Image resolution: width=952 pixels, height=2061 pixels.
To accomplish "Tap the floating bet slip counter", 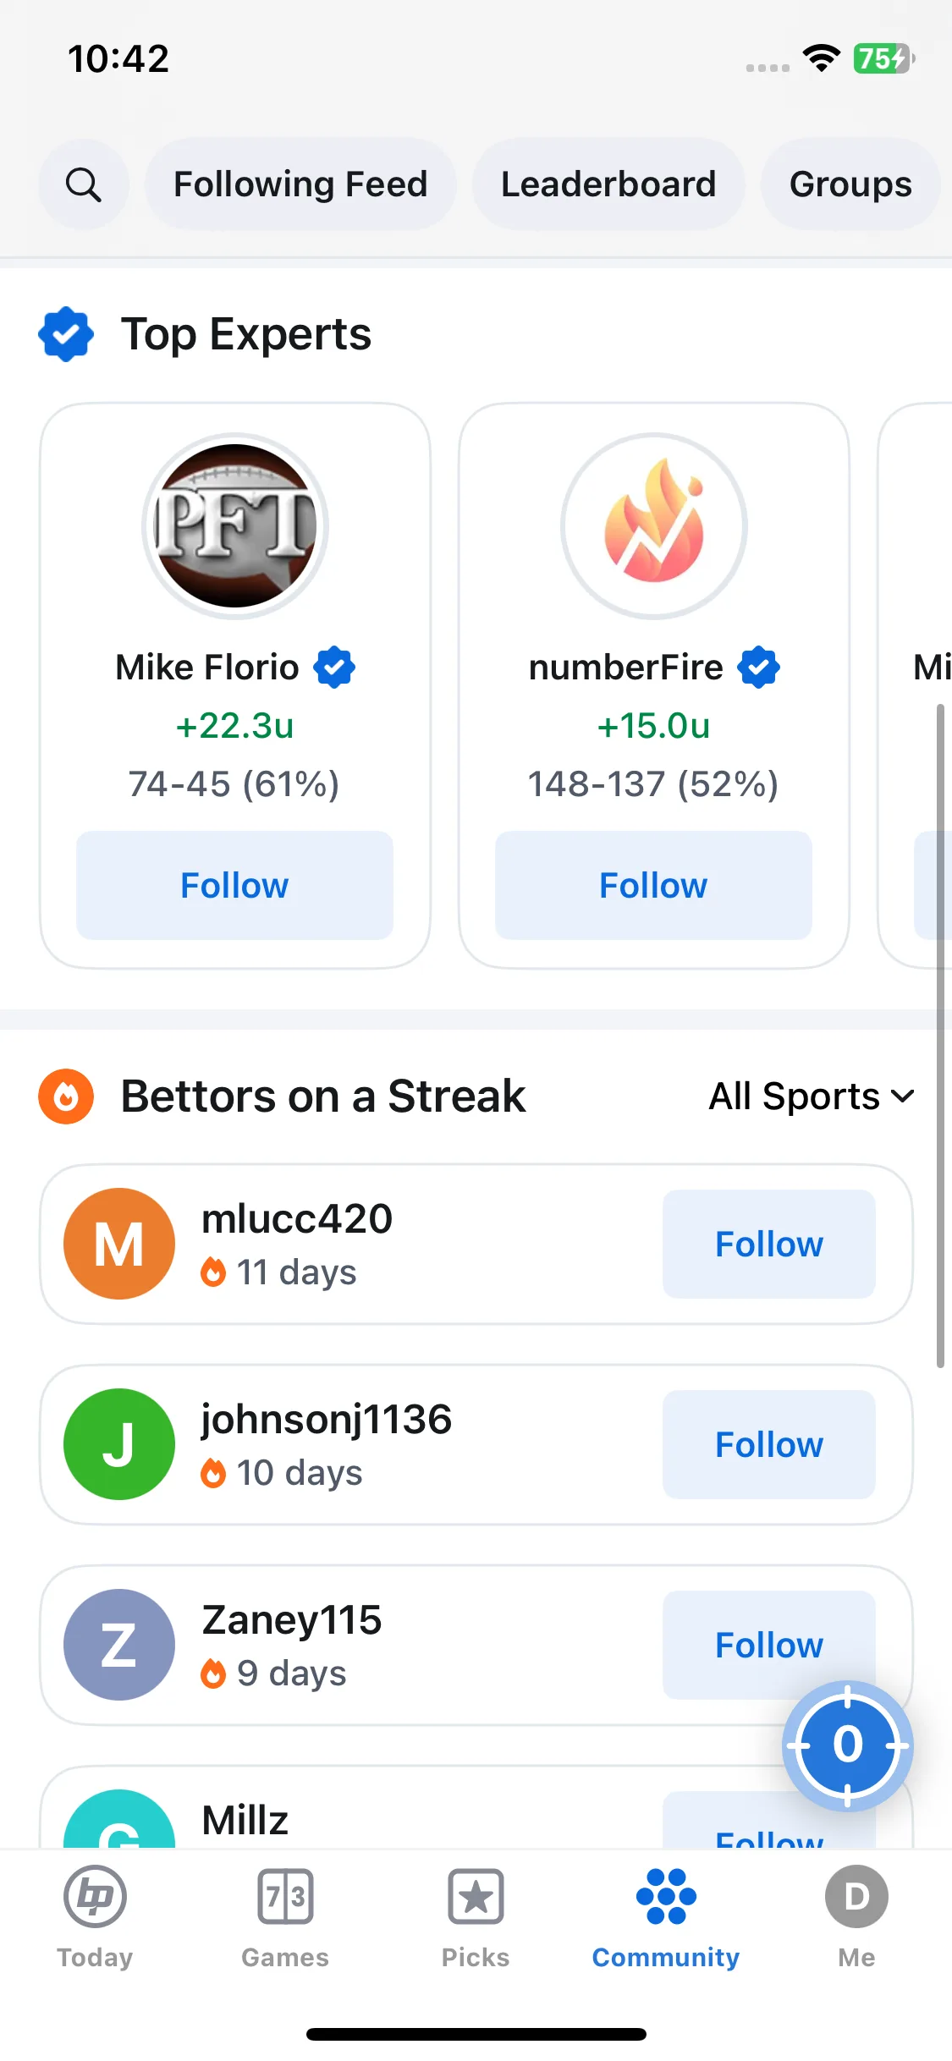I will pos(847,1745).
